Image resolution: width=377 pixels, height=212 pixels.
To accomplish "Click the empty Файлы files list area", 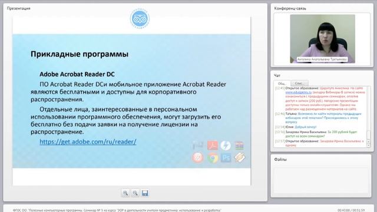I will point(321,180).
